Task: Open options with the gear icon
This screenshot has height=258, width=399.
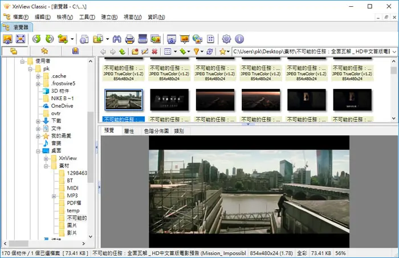Action: click(x=226, y=39)
